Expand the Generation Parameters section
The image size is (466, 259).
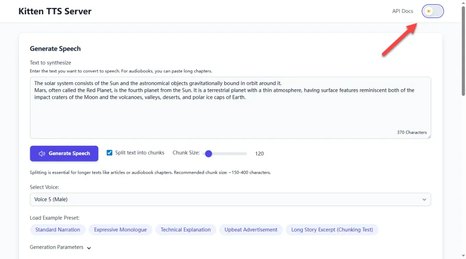point(57,247)
